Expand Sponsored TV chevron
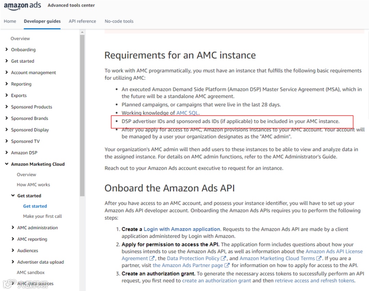369x291 pixels. pos(6,141)
